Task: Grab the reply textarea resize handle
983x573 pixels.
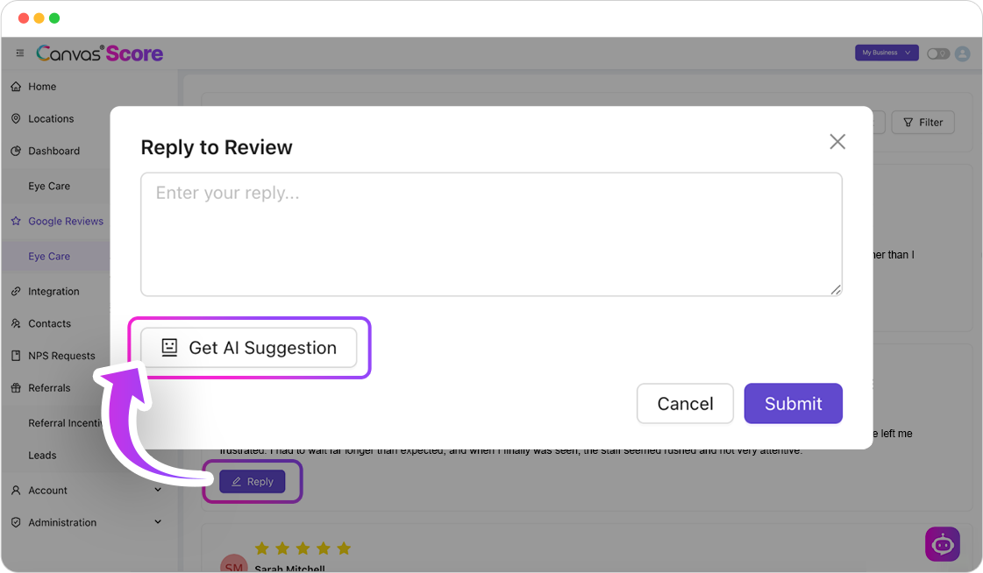Action: click(836, 289)
